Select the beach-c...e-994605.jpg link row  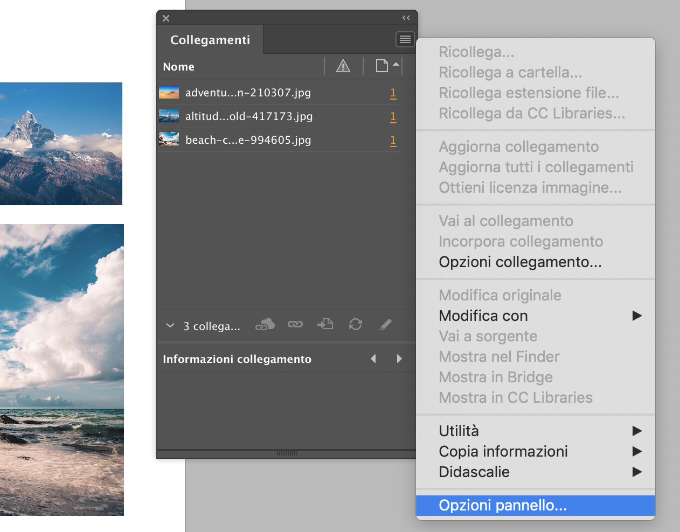tap(280, 140)
